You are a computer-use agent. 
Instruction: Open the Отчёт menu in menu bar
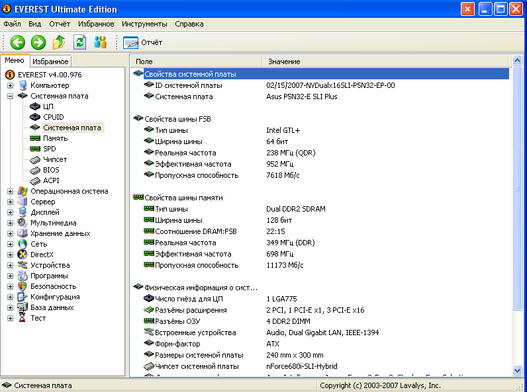pos(60,24)
